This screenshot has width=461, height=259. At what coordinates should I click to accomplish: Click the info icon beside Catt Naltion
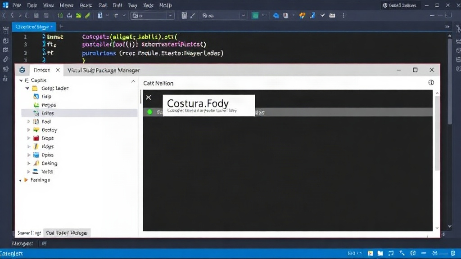(431, 83)
